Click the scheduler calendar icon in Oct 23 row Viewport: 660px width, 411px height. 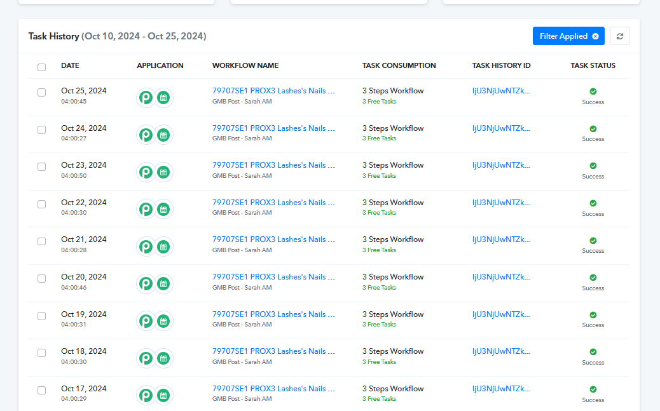(163, 172)
